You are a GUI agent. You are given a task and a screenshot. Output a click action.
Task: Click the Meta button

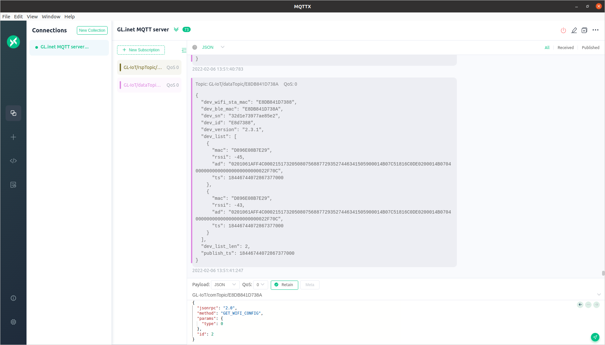(x=310, y=285)
